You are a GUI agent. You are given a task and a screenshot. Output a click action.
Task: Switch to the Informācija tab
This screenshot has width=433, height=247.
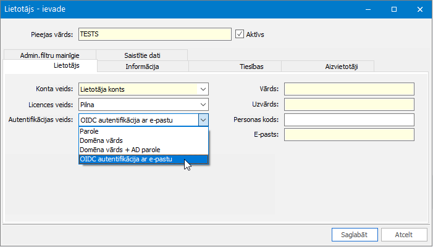[143, 66]
